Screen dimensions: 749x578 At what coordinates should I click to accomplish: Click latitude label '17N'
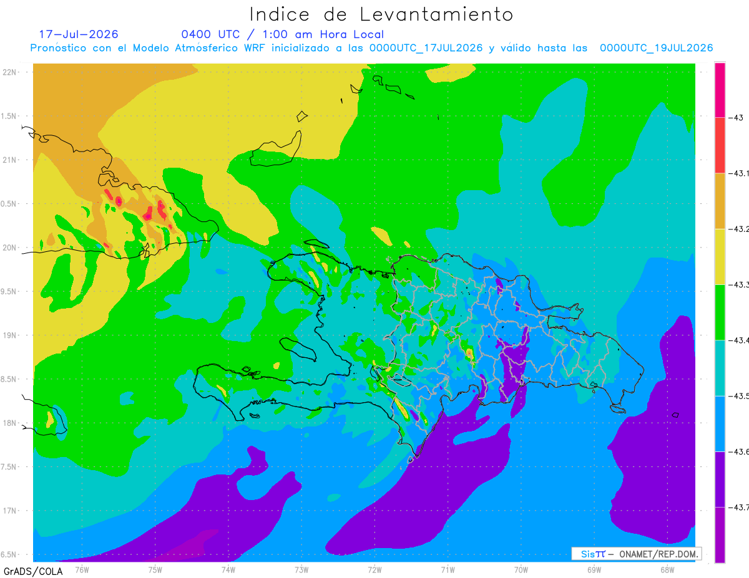point(10,511)
